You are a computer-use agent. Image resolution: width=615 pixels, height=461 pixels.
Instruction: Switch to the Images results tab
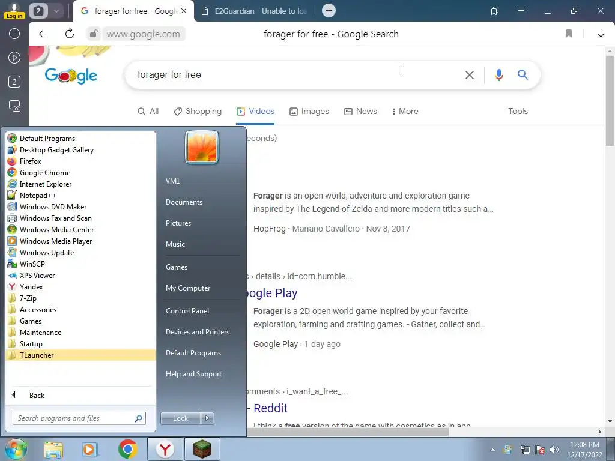pos(309,111)
